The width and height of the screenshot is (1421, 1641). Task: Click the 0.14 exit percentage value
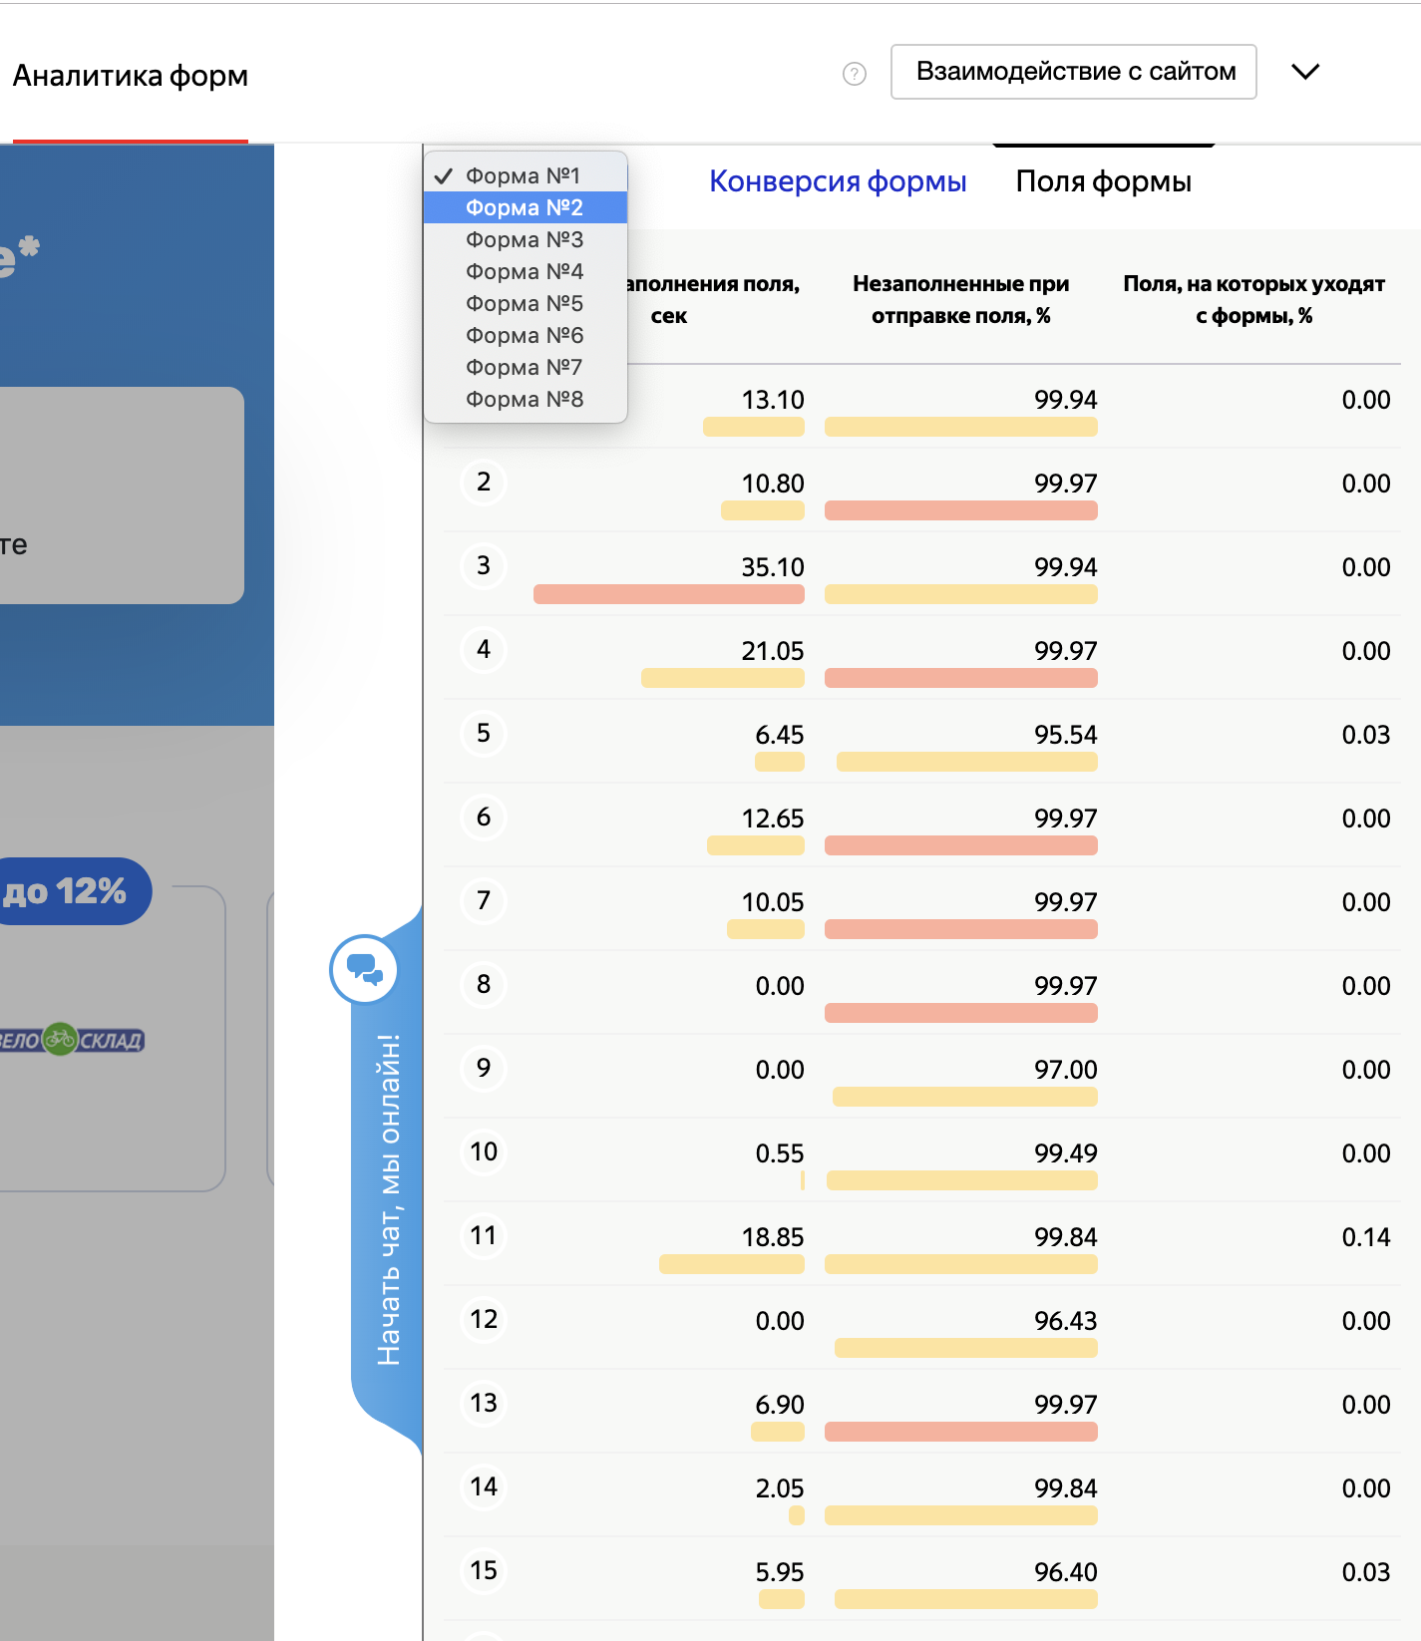click(1366, 1237)
